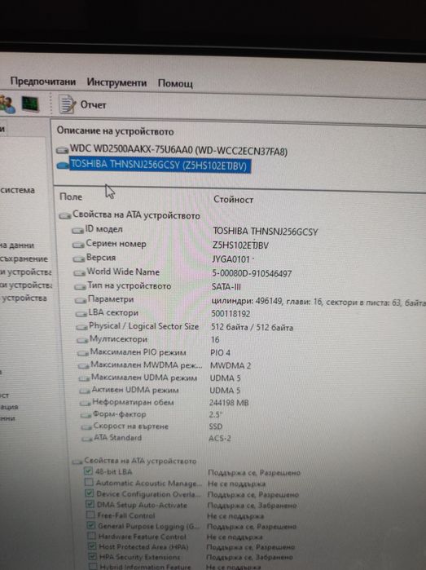This screenshot has width=426, height=570.
Task: Click the Поле column header
Action: [x=71, y=197]
